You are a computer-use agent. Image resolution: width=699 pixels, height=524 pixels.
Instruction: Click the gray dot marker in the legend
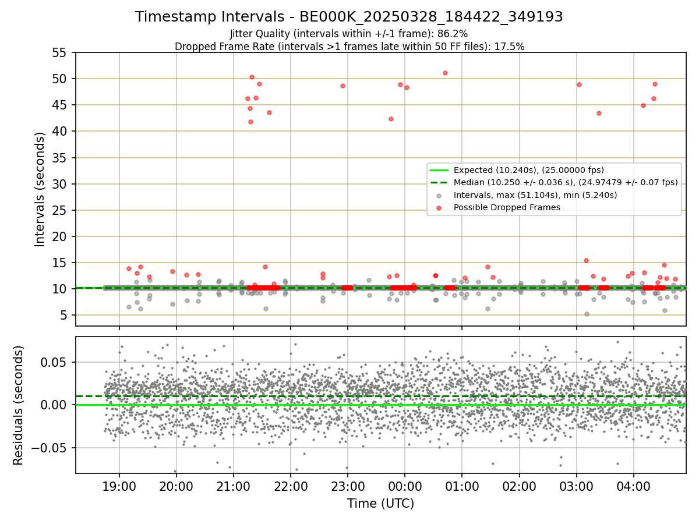(x=439, y=195)
